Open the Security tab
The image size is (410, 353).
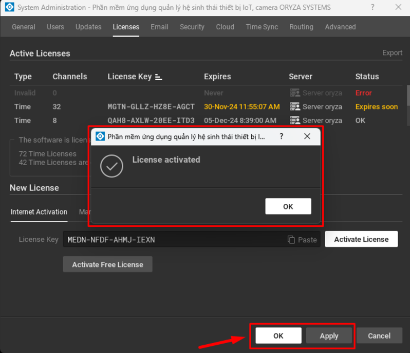point(192,27)
